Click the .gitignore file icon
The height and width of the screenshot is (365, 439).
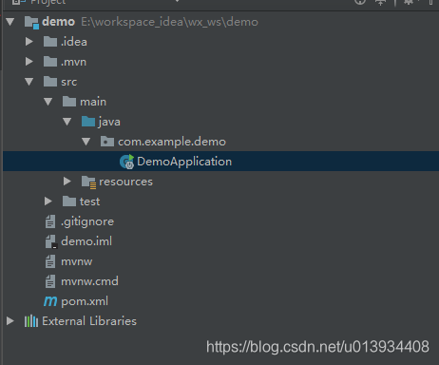(x=50, y=221)
